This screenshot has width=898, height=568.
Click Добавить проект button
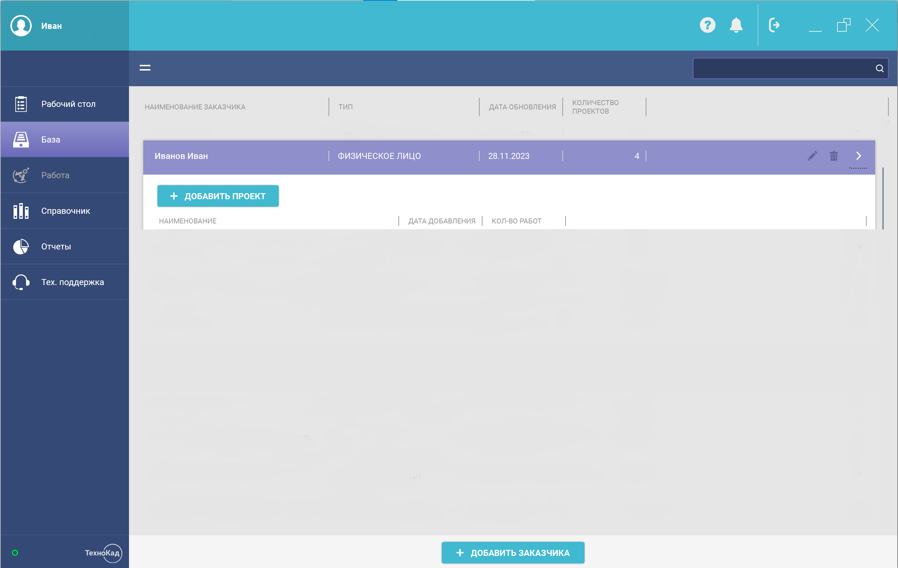[x=218, y=196]
